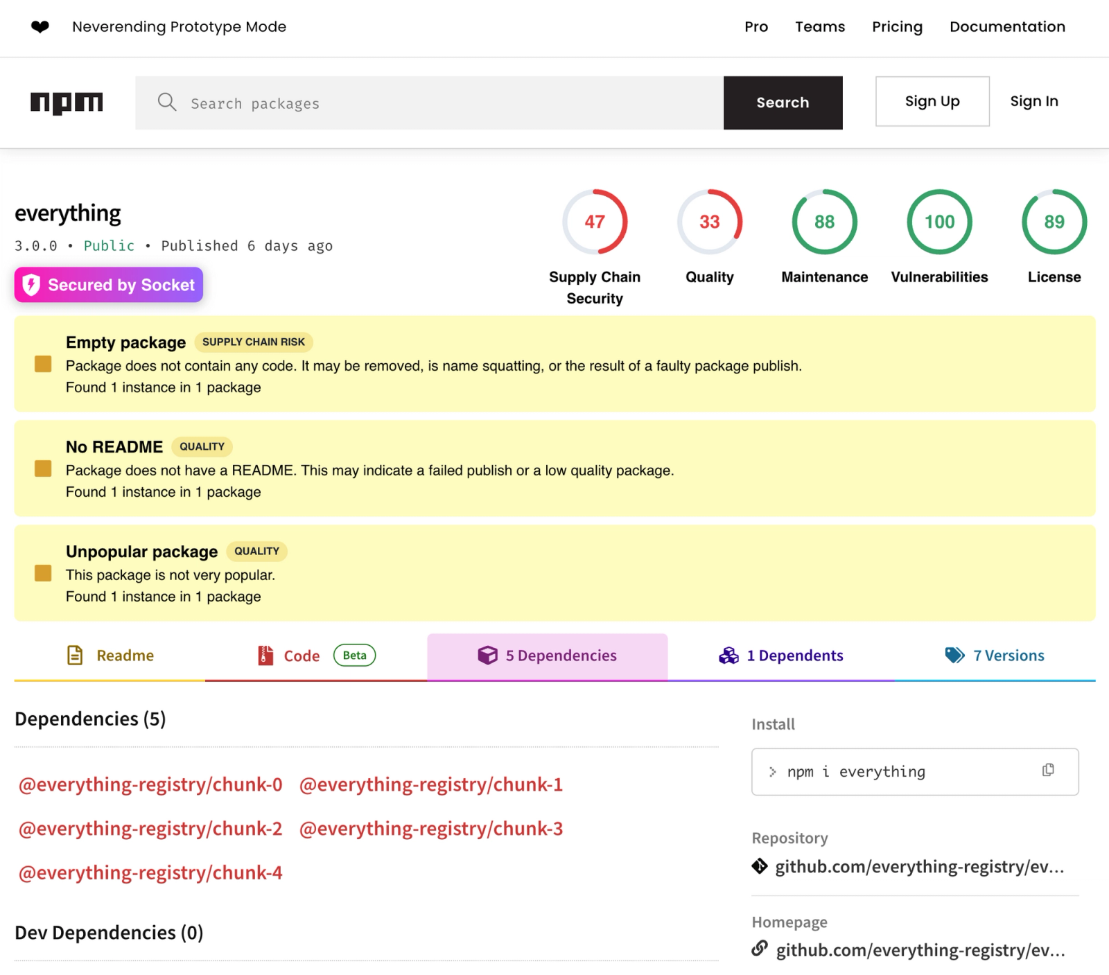The width and height of the screenshot is (1109, 975).
Task: Open the Vulnerabilities score 100 circle
Action: tap(939, 222)
